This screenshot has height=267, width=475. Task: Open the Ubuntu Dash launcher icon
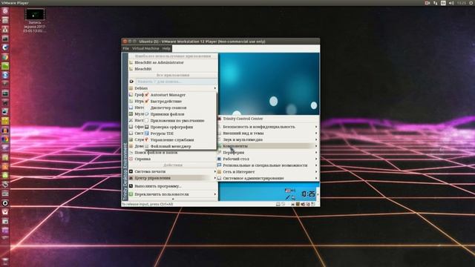pos(5,11)
